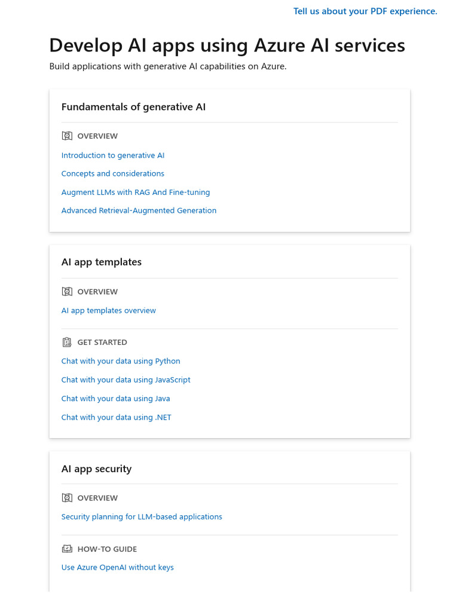
Task: Click the How-To Guide icon in AI app security
Action: (67, 549)
